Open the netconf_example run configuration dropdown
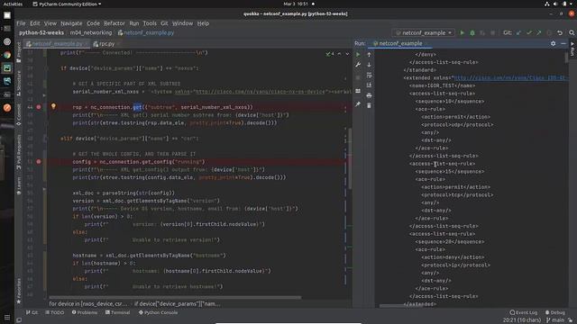Viewport: 577px width, 324px height. pos(424,32)
